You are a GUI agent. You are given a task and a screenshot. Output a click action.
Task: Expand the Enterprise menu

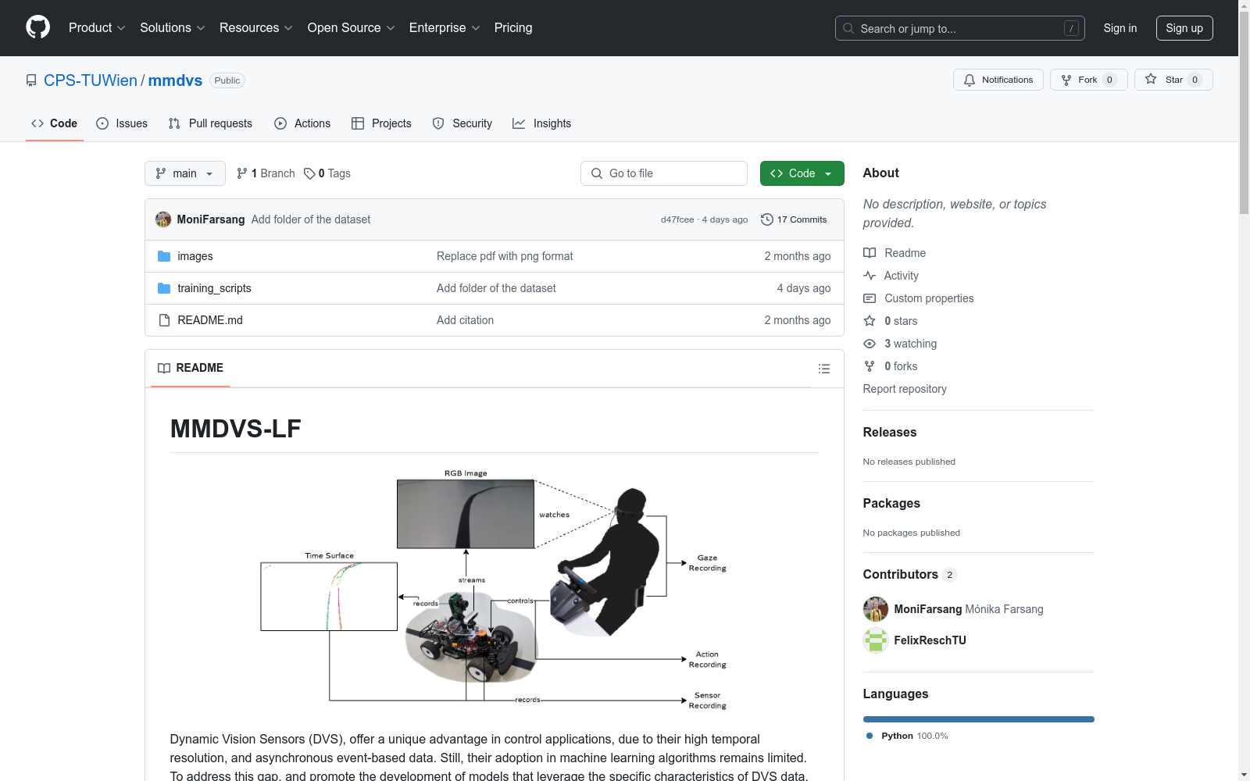445,27
